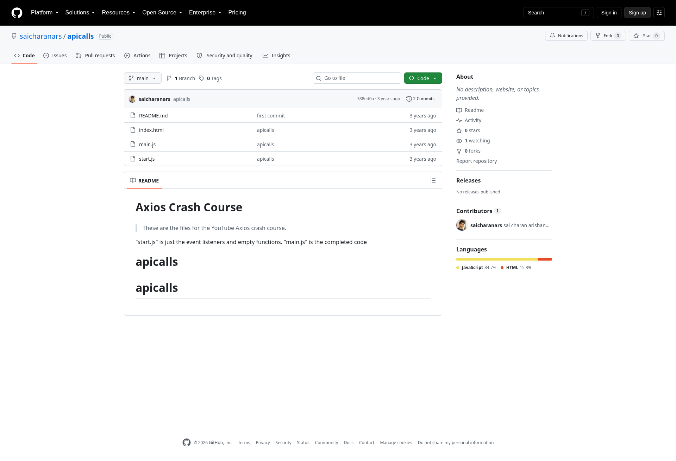Click the start.js file icon
The width and height of the screenshot is (676, 461).
pyautogui.click(x=133, y=159)
